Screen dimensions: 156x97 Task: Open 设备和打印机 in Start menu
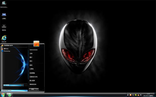coord(34,77)
